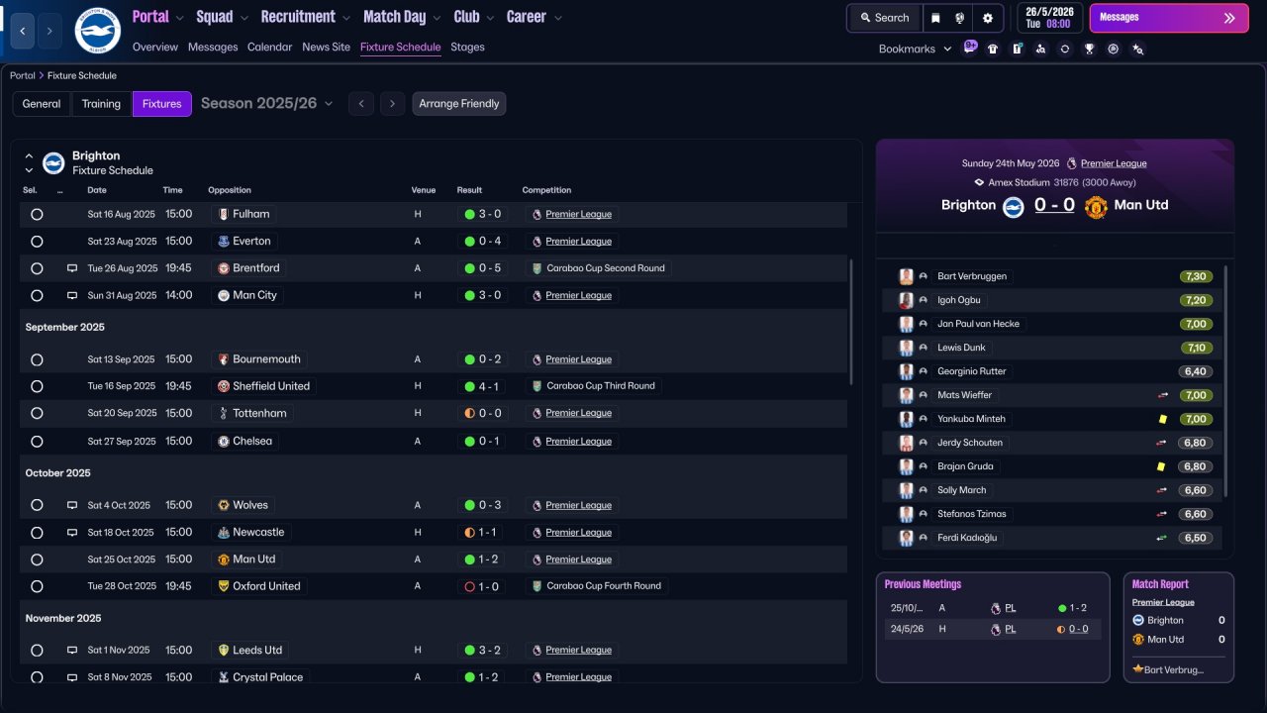Click the refresh arrows bookmark shortcut icon
The image size is (1267, 713).
coord(1065,49)
